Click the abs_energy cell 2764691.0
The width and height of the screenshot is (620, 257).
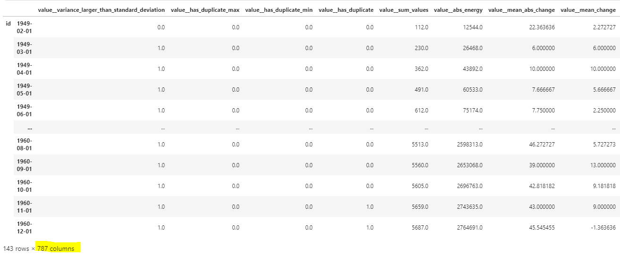468,228
